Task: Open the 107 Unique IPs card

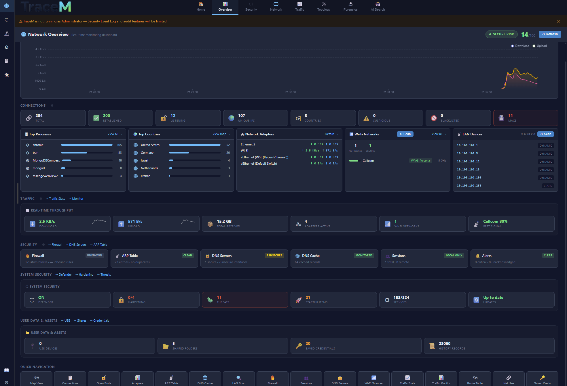Action: click(x=255, y=118)
